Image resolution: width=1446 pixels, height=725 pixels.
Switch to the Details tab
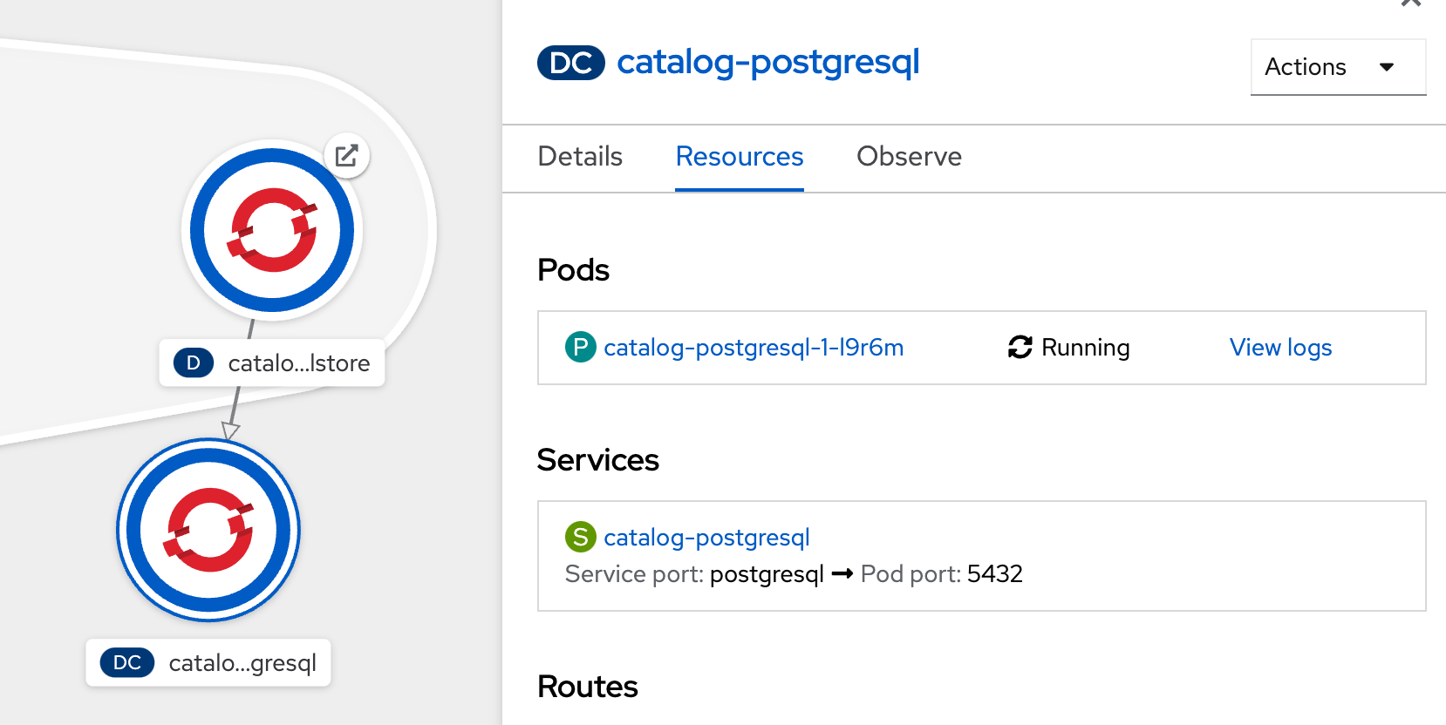pos(580,157)
